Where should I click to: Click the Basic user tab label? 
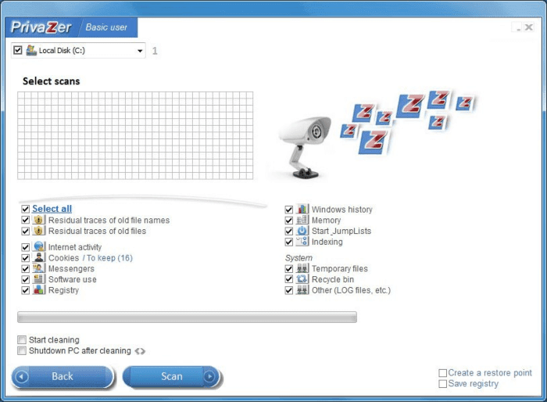click(x=106, y=27)
